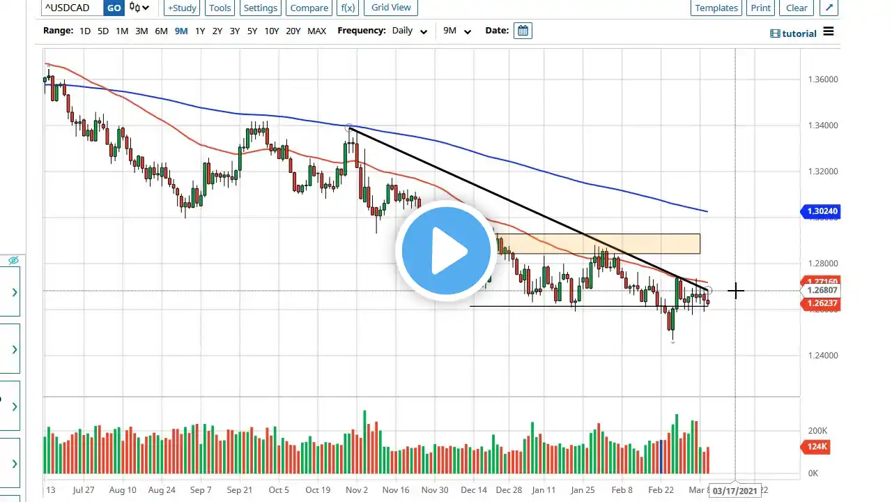Click the blue 1.30240 price flag
Image resolution: width=892 pixels, height=502 pixels.
pos(822,211)
